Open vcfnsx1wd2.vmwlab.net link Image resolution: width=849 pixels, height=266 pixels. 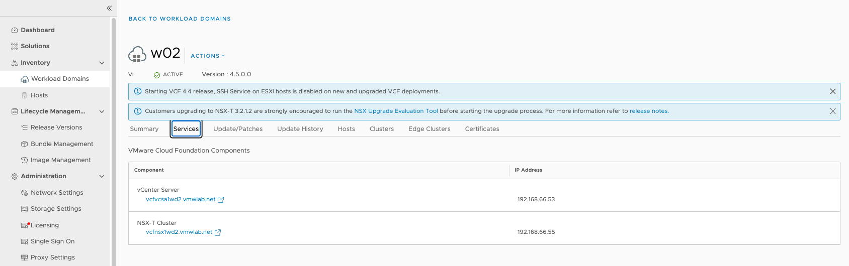(x=179, y=232)
